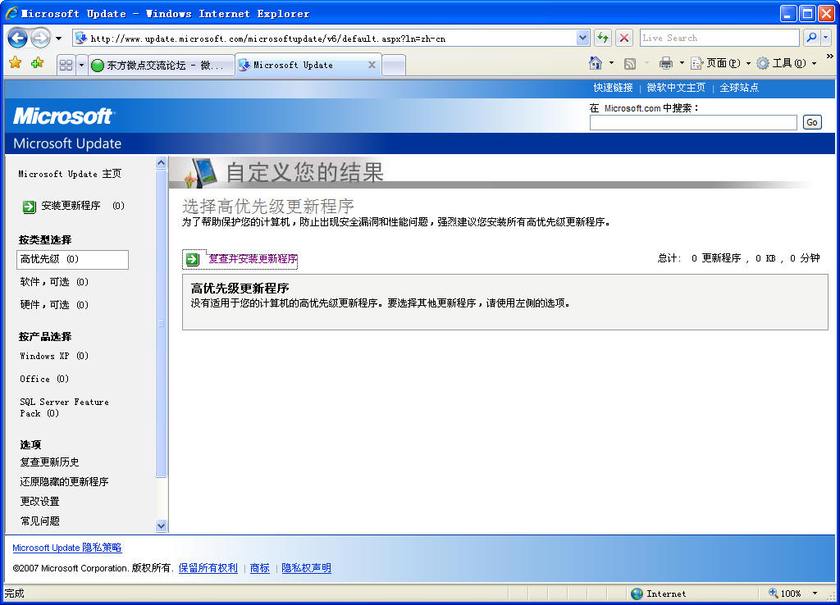Expand the zoom level dropdown arrow
This screenshot has height=605, width=840.
click(x=815, y=594)
